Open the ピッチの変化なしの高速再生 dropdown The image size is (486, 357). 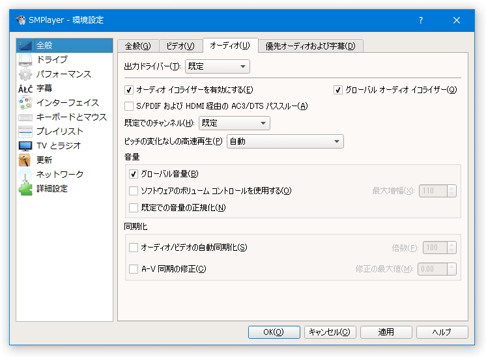(x=285, y=141)
